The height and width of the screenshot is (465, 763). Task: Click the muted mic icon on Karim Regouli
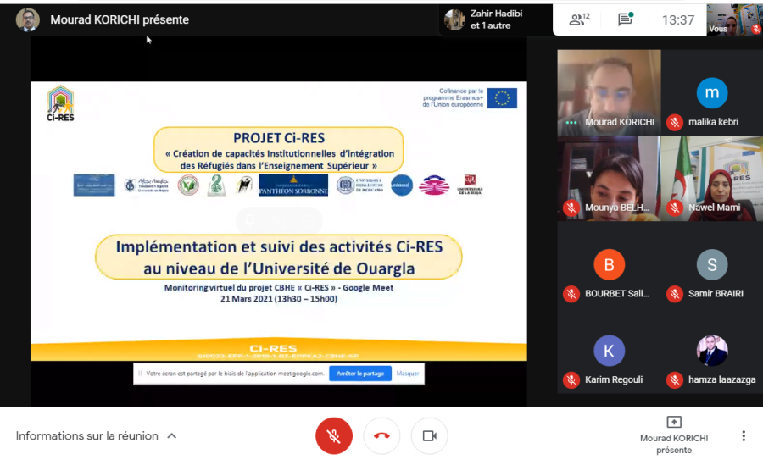(x=571, y=380)
